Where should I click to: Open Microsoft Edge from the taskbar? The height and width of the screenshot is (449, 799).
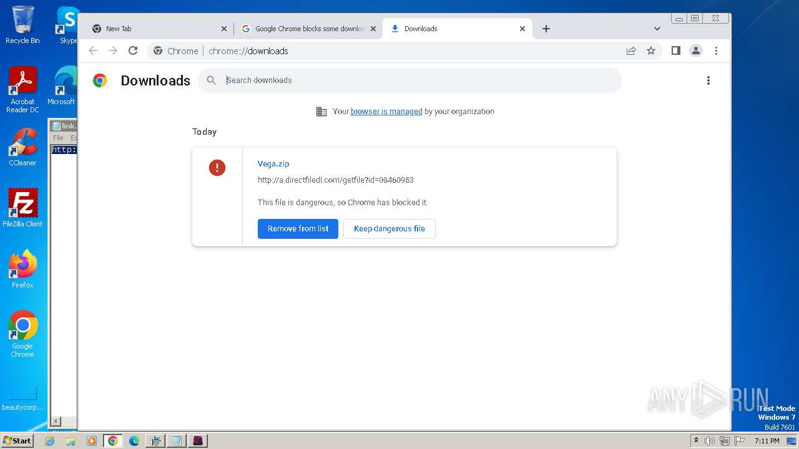coord(134,441)
